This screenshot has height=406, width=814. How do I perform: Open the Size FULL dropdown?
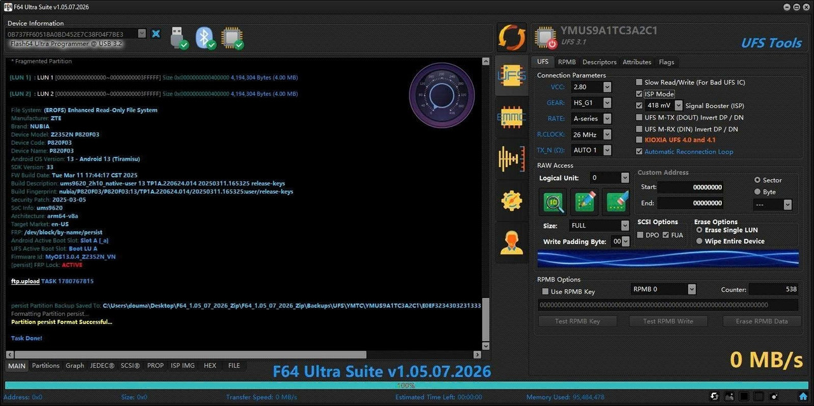tap(625, 226)
